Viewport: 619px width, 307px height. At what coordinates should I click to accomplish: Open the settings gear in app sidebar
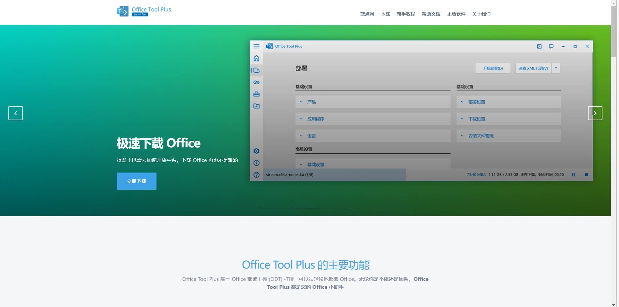pos(256,151)
